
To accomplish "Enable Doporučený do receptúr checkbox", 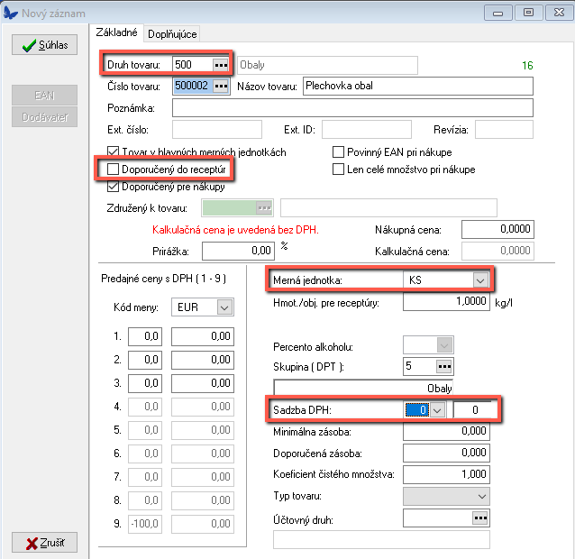I will point(113,170).
